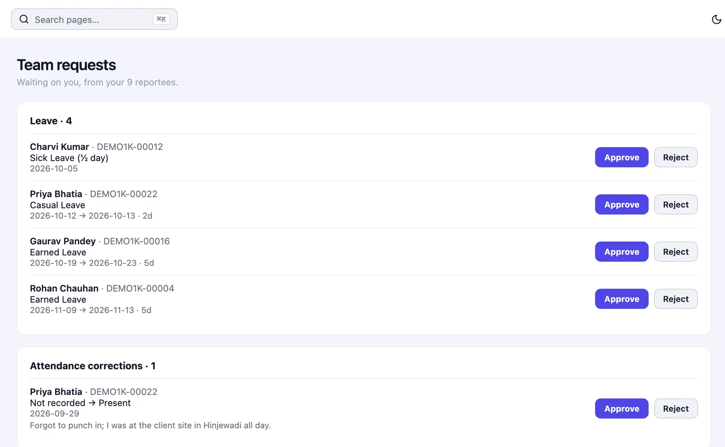Click 'Not recorded → Present' text

point(80,403)
